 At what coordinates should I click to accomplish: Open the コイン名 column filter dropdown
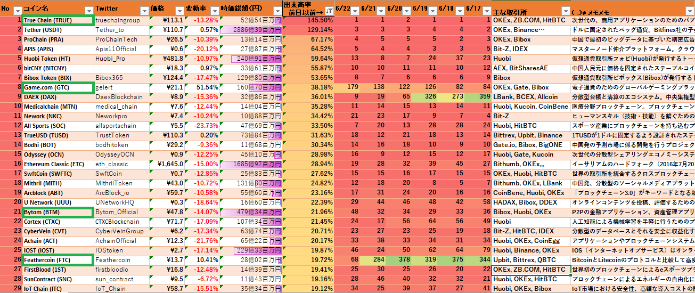(88, 11)
